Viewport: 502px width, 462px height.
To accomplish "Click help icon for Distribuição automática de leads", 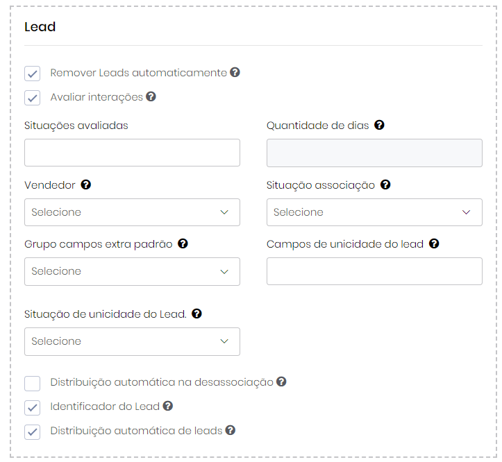I will pos(231,430).
